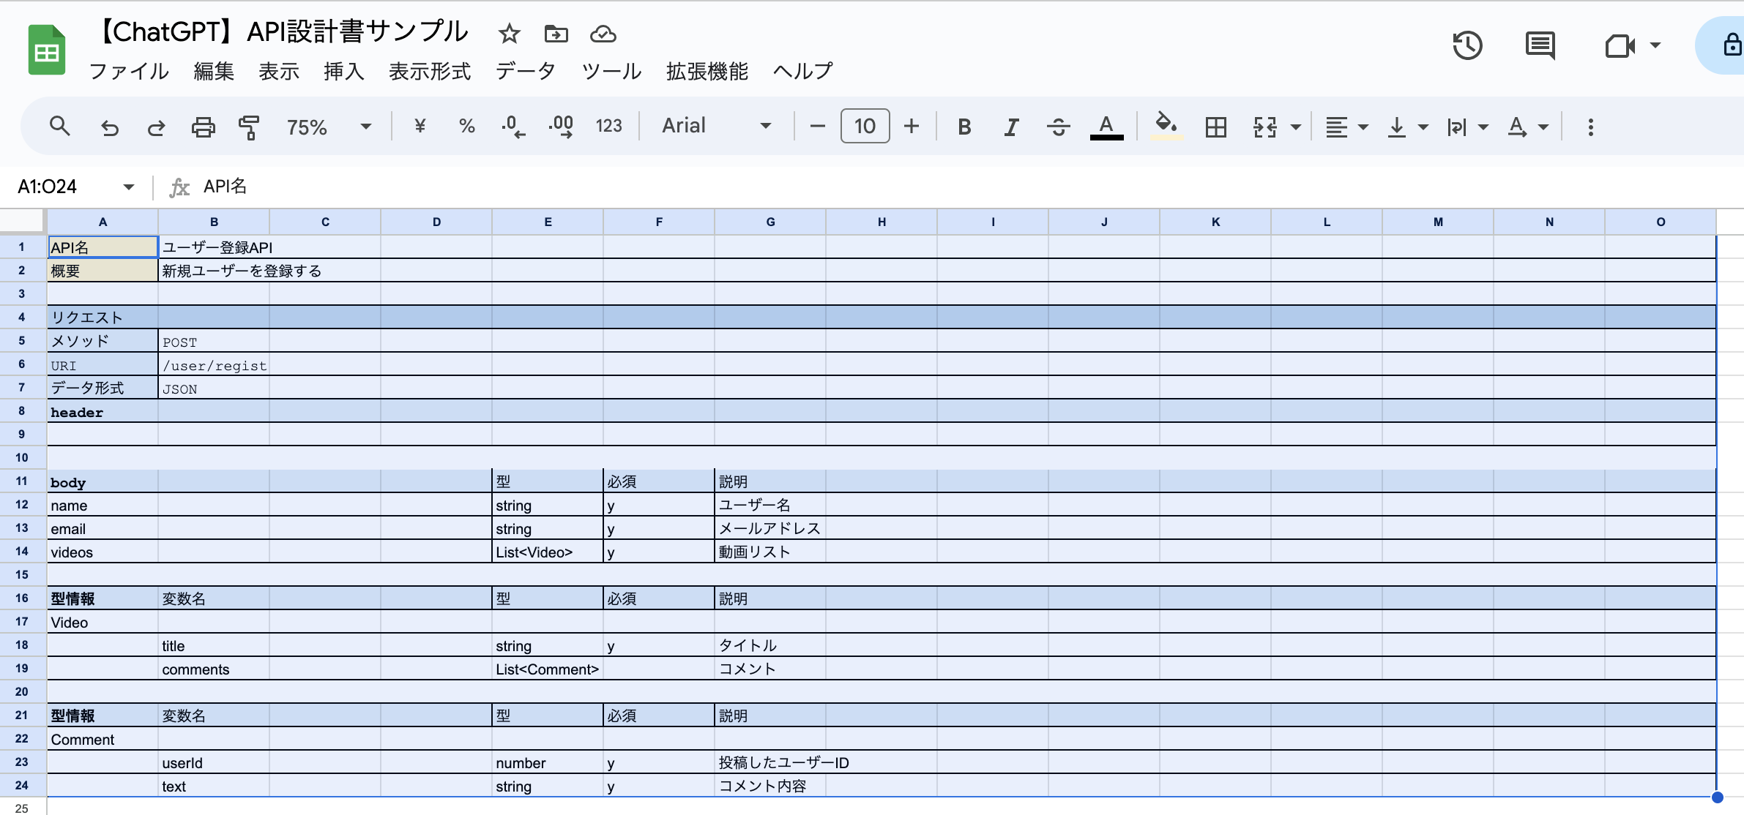1744x815 pixels.
Task: Open version history
Action: point(1467,45)
